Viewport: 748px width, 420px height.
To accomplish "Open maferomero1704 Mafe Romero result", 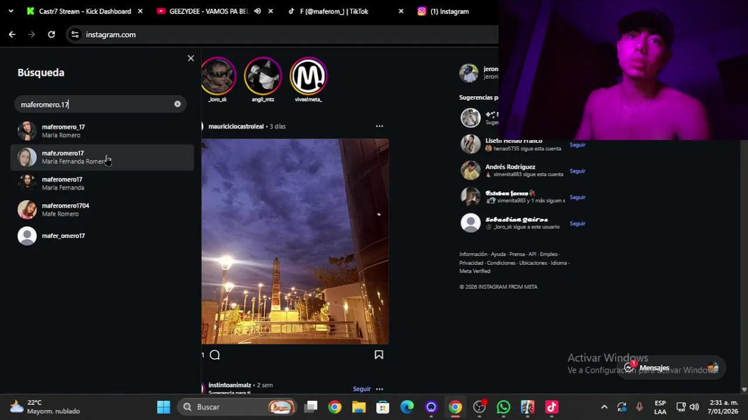I will 102,209.
